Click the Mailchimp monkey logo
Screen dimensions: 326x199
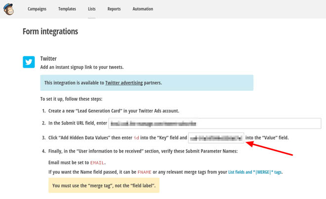pos(8,9)
